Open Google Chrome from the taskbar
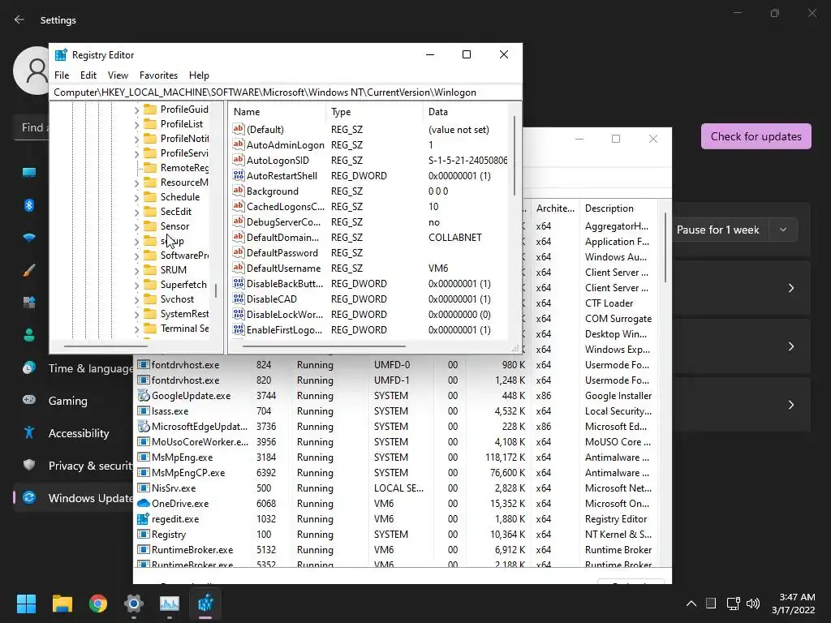Image resolution: width=831 pixels, height=623 pixels. coord(98,603)
